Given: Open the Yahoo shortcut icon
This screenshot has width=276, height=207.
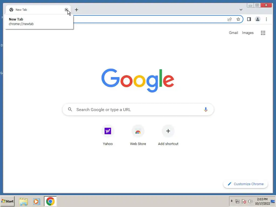Looking at the screenshot, I should (x=108, y=131).
